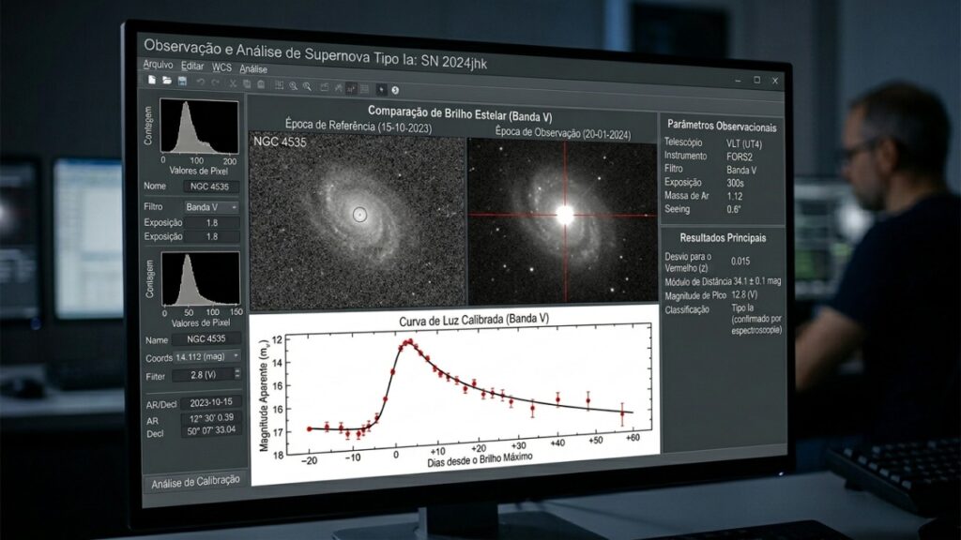The height and width of the screenshot is (540, 961).
Task: Click the 'Resultados Principais' panel header
Action: (x=723, y=237)
